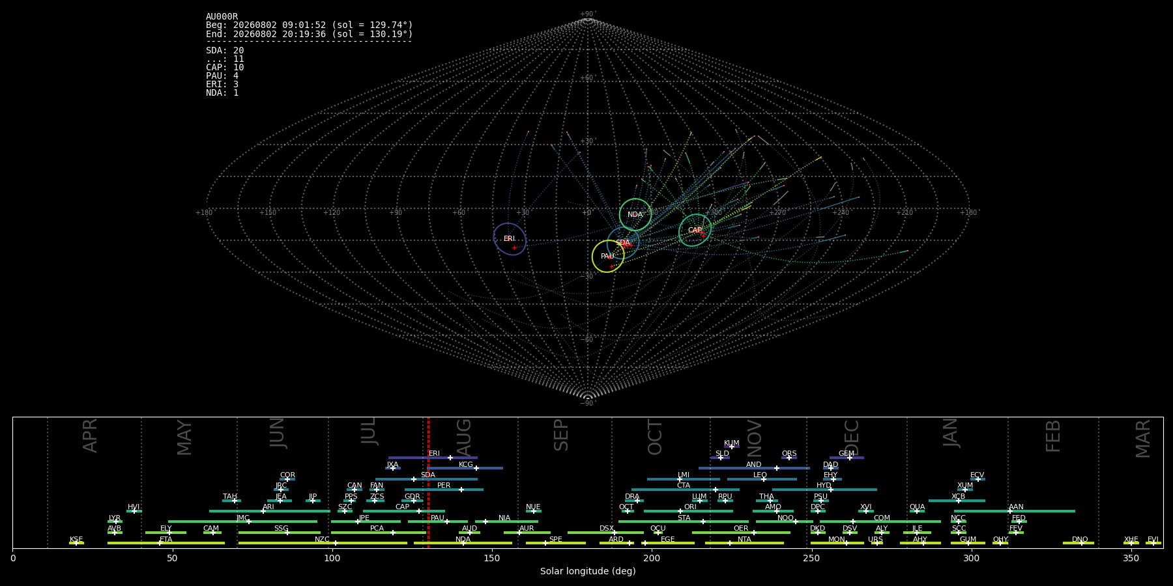The width and height of the screenshot is (1173, 586).
Task: Click the red dashed current solar longitude line
Action: click(428, 482)
